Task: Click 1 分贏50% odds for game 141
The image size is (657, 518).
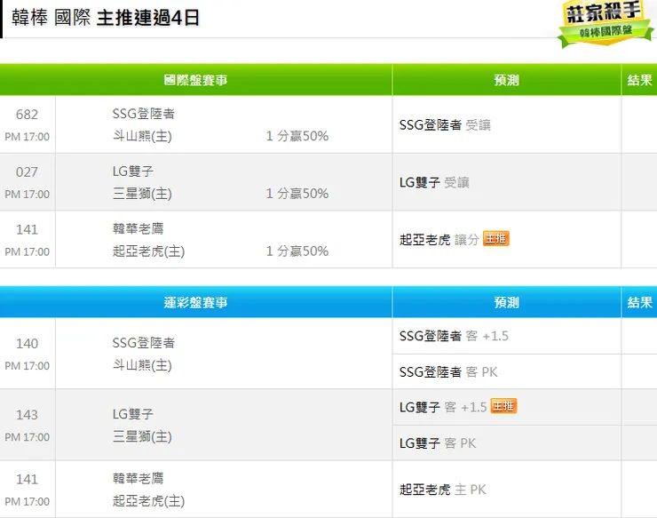Action: tap(297, 251)
